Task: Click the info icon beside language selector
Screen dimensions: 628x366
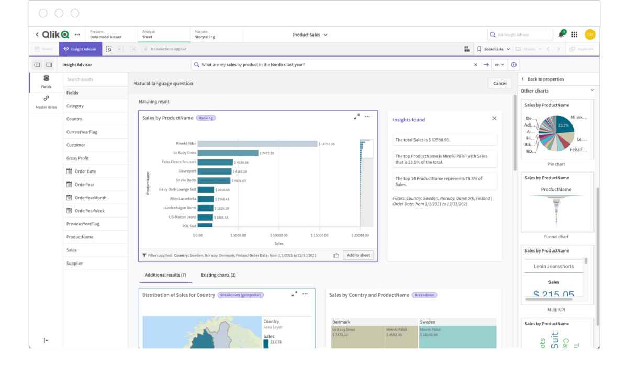Action: tap(513, 65)
